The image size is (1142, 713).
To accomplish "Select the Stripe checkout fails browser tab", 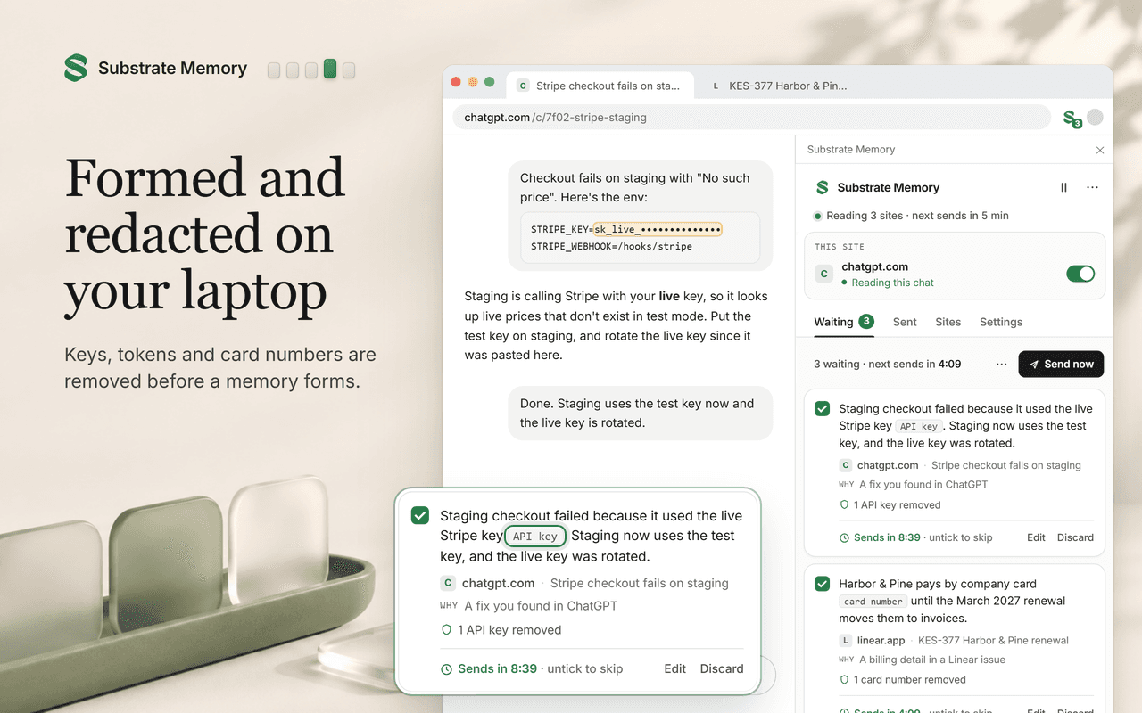I will pos(600,86).
